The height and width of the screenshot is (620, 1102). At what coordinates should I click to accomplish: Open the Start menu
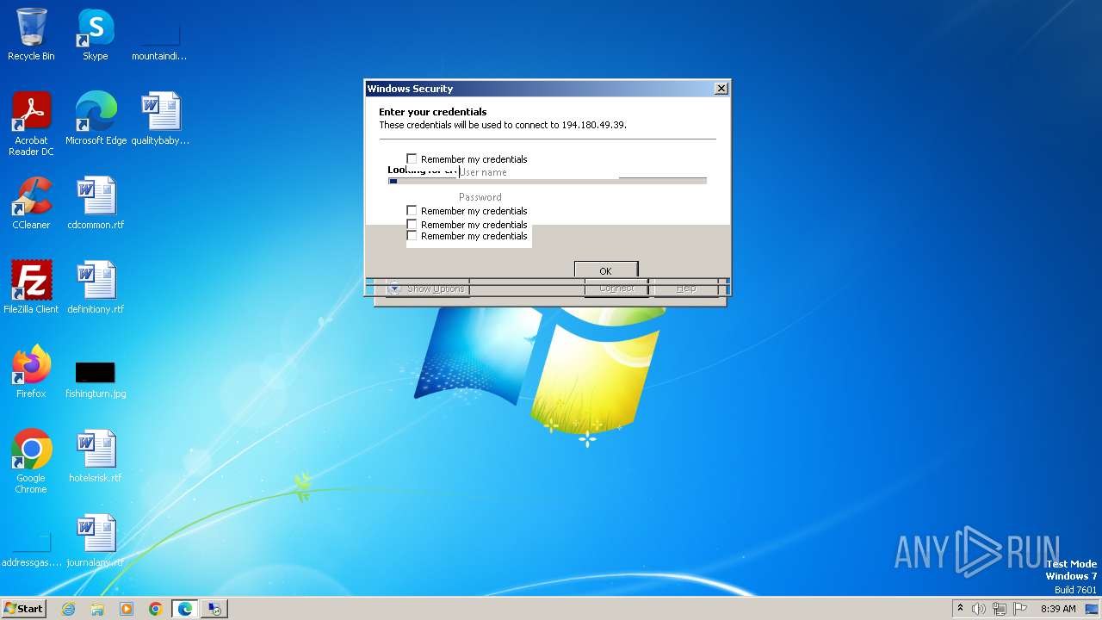pyautogui.click(x=23, y=609)
